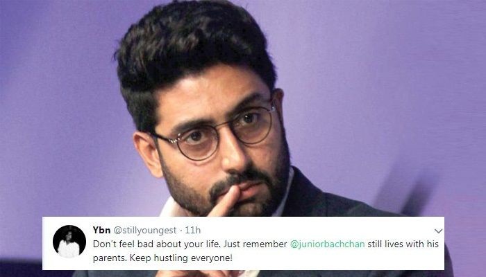Click the word 'parents' in the tweet
Image resolution: width=486 pixels, height=277 pixels.
point(109,258)
